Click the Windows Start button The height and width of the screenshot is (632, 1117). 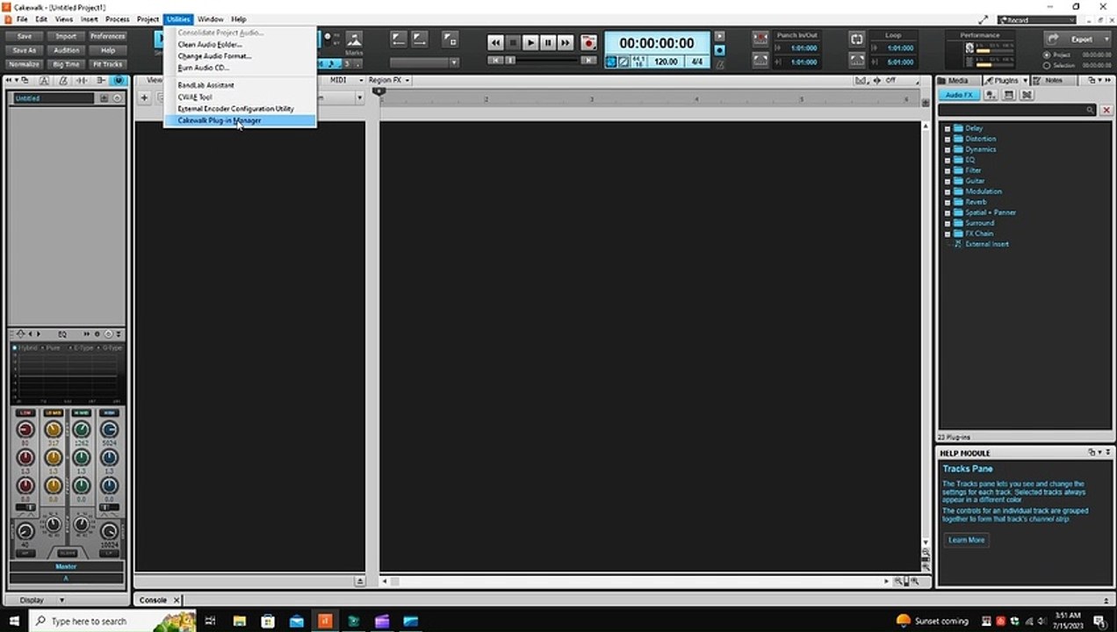pos(14,621)
